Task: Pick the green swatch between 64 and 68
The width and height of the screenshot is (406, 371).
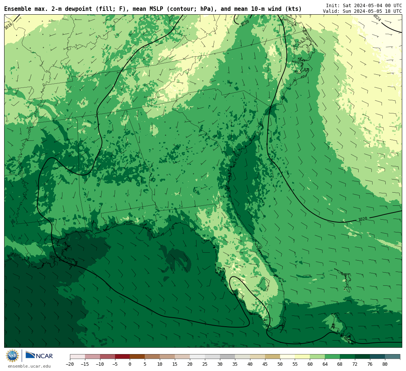Action: click(x=333, y=357)
